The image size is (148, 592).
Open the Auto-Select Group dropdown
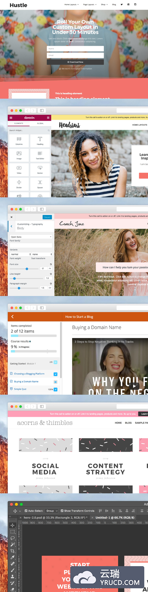[51, 511]
